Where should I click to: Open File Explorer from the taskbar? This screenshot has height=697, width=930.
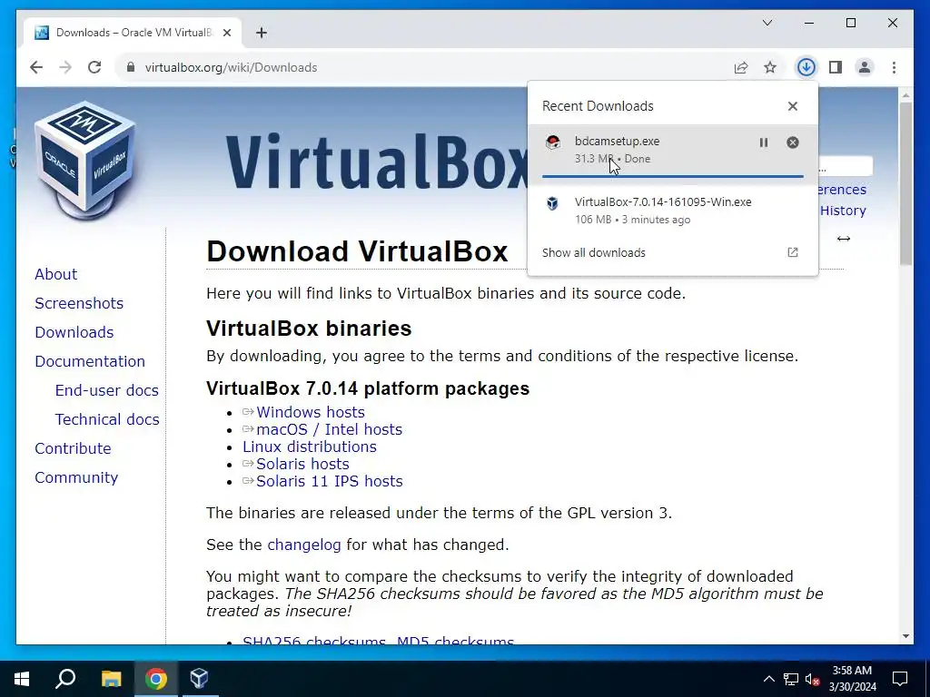(x=111, y=679)
